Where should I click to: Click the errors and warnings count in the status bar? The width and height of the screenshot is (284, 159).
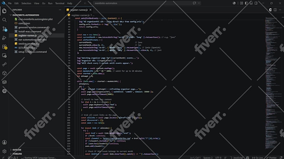(x=13, y=158)
